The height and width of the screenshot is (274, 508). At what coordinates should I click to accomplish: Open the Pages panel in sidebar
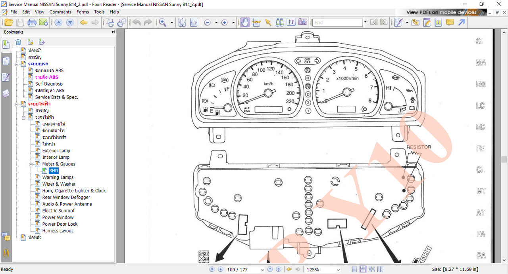[6, 61]
